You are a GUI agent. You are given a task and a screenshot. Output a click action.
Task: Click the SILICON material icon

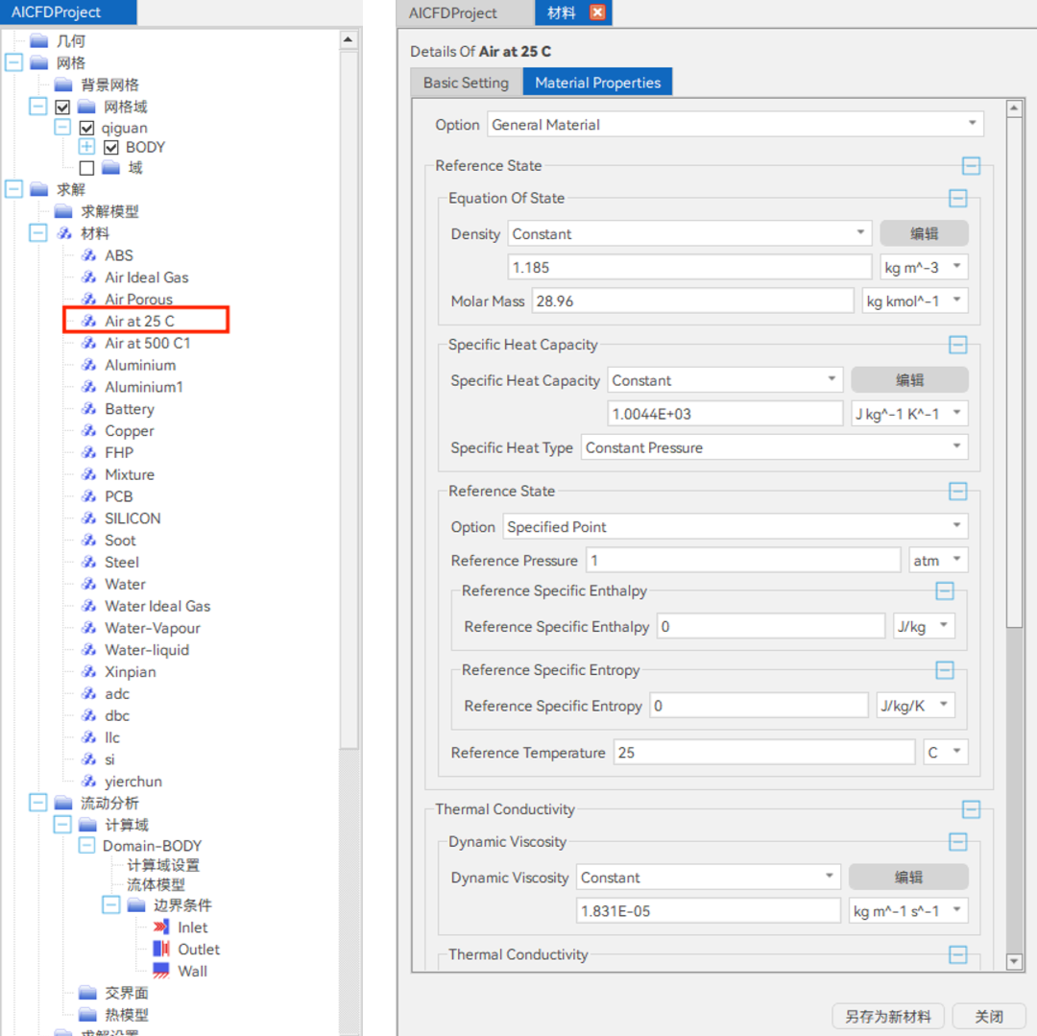[88, 518]
